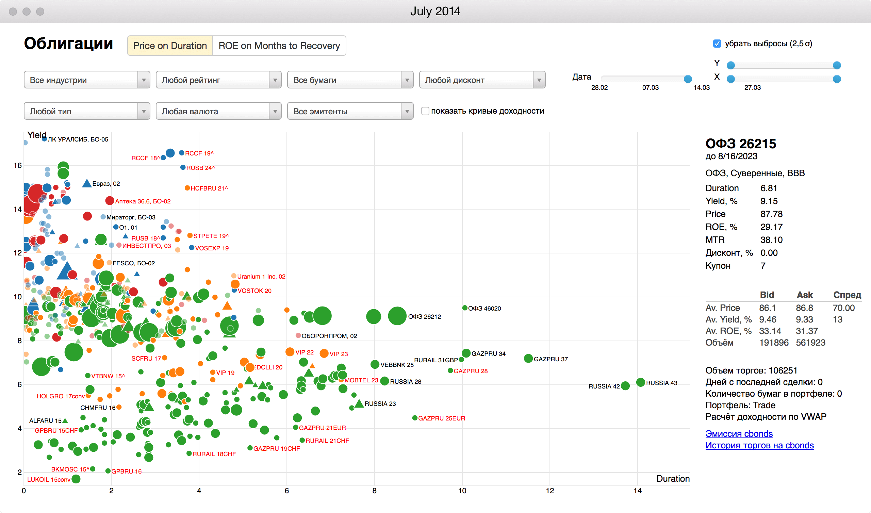This screenshot has height=513, width=871.
Task: Select the RUSSIA 23 triangle marker
Action: [359, 403]
